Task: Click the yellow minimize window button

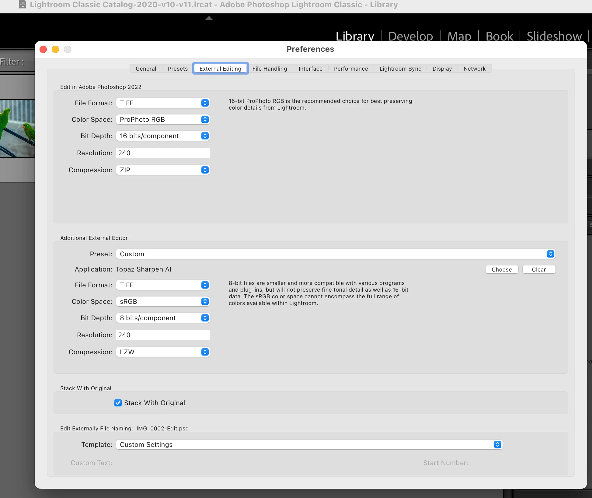Action: [x=55, y=49]
